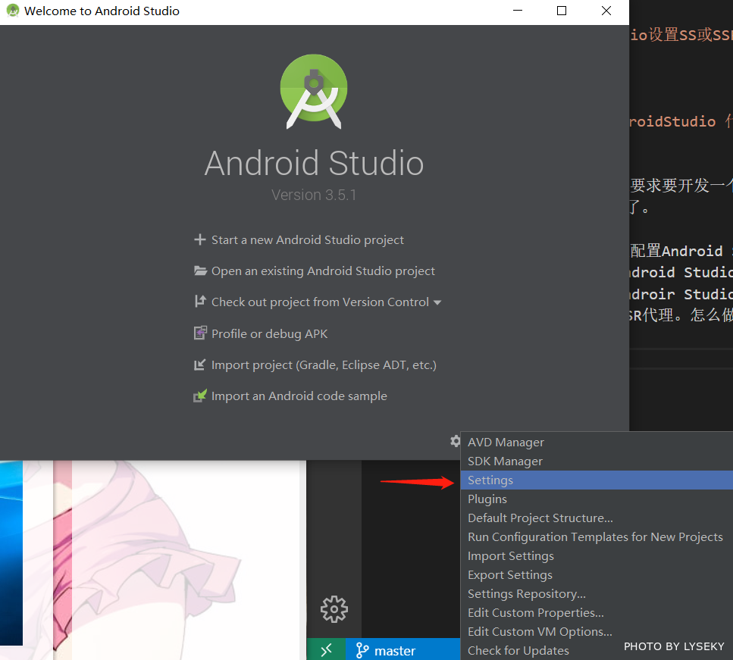Click the Configure gear icon in welcome window
This screenshot has width=733, height=660.
pos(455,441)
